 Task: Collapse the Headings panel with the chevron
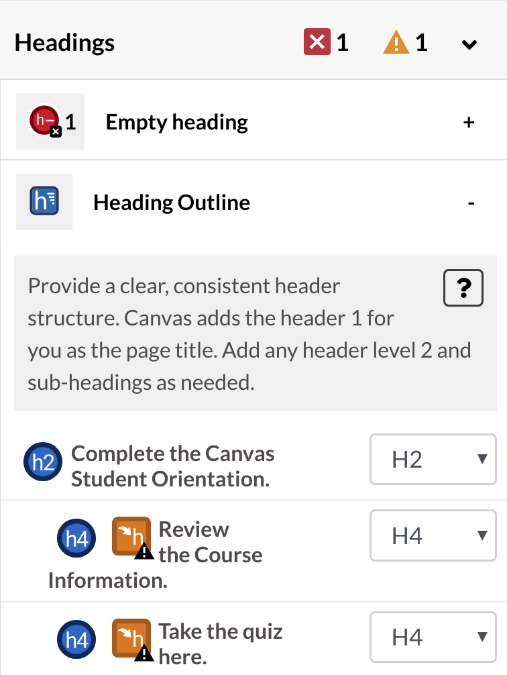(469, 44)
